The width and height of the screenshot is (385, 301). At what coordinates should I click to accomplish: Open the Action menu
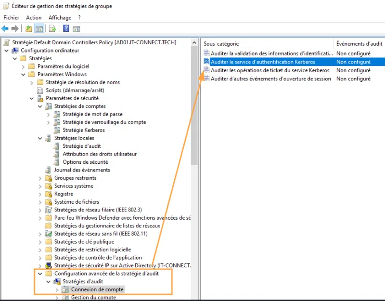pos(34,18)
